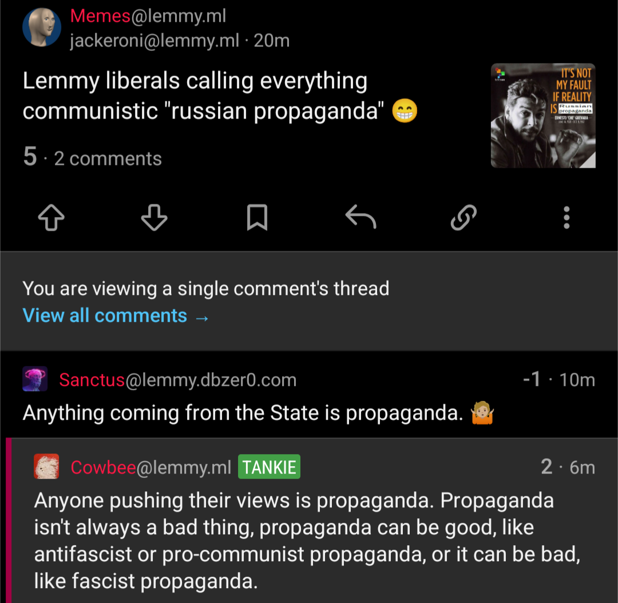Viewport: 618px width, 603px height.
Task: Open Sanctus user avatar
Action: click(x=35, y=379)
